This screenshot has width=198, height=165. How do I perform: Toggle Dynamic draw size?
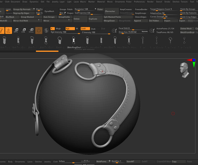click(x=145, y=31)
